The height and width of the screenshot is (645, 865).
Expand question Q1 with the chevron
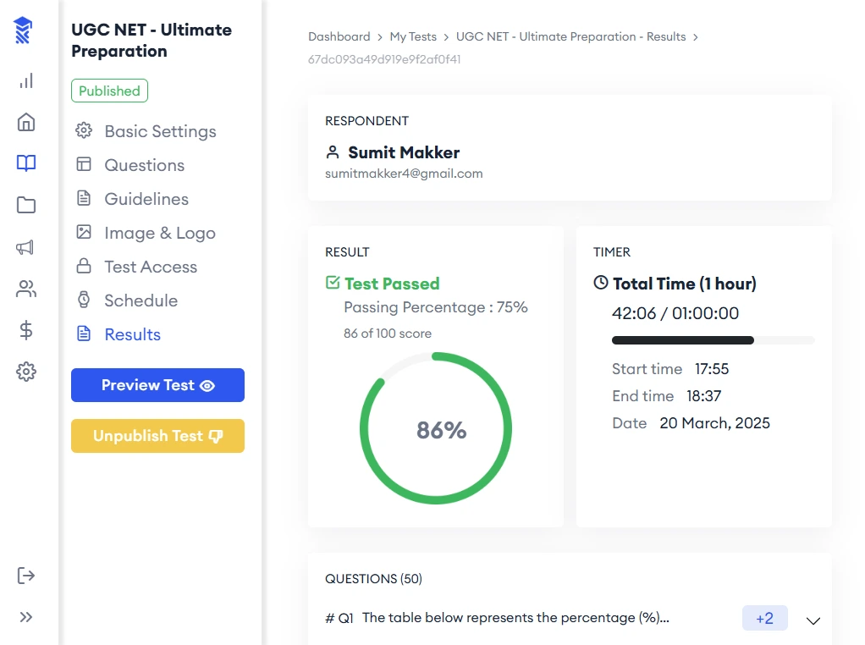[x=813, y=620]
